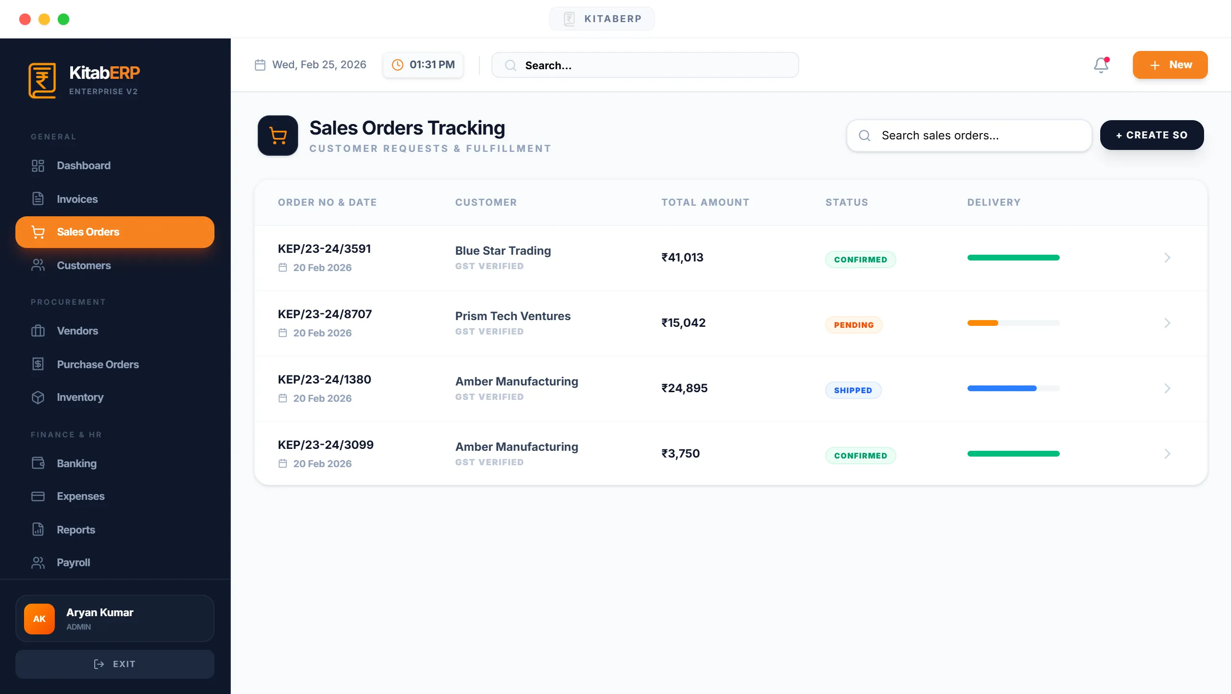Click the Sales Orders cart icon
The height and width of the screenshot is (694, 1231).
(38, 232)
